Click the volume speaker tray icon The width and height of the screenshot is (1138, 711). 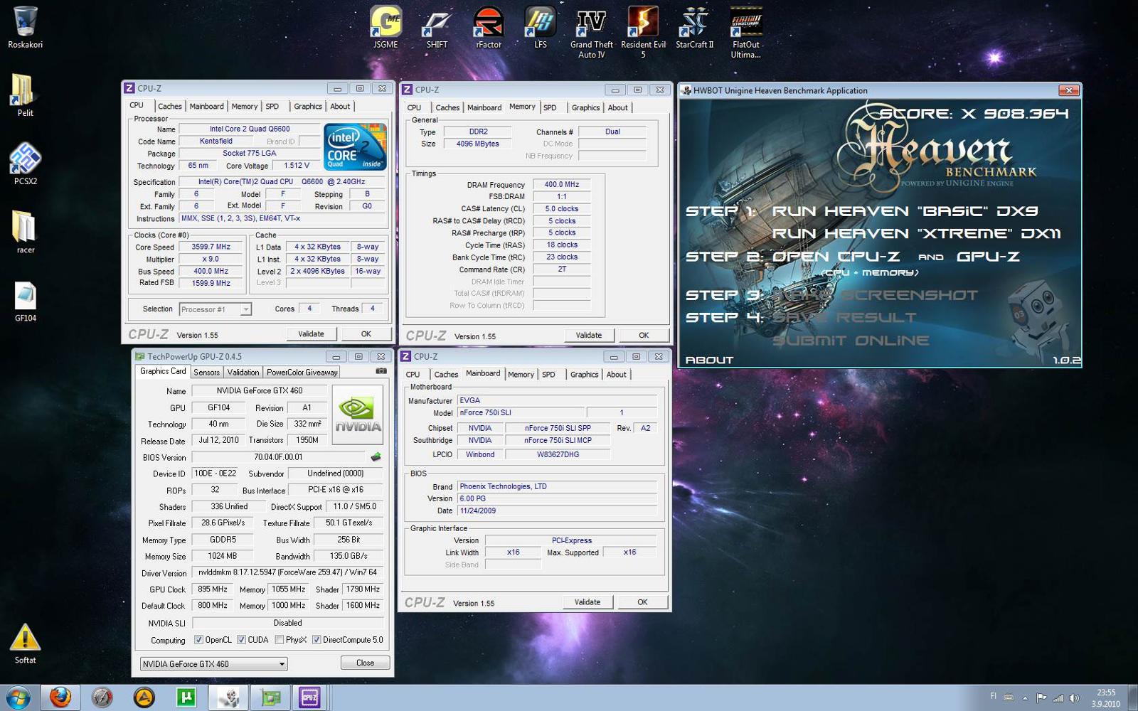tap(1074, 697)
